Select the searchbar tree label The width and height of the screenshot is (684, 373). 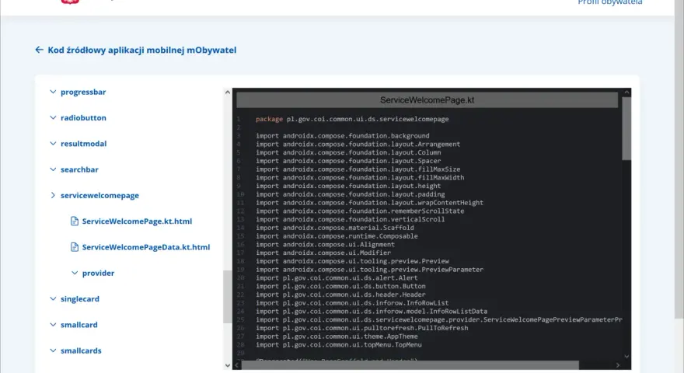(x=79, y=169)
